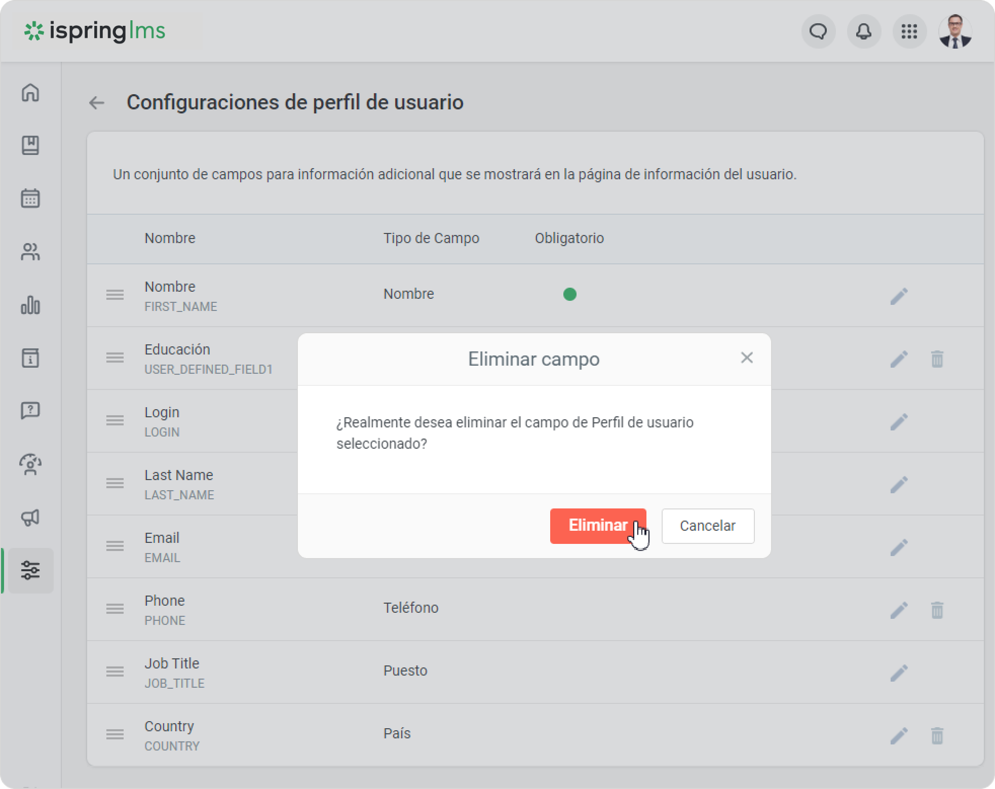This screenshot has width=995, height=789.
Task: Open the settings sliders sidebar icon
Action: (30, 570)
